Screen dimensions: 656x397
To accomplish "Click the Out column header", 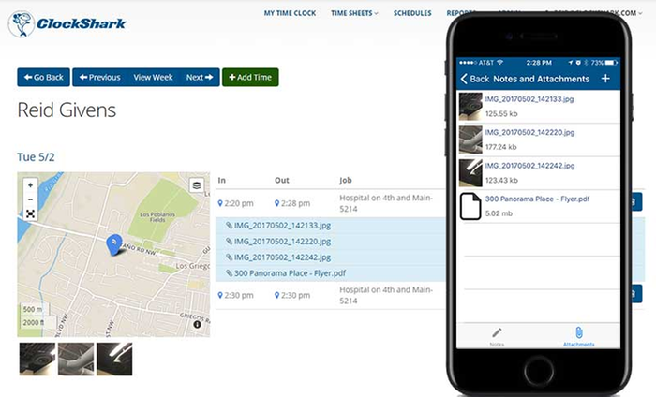I will coord(282,180).
